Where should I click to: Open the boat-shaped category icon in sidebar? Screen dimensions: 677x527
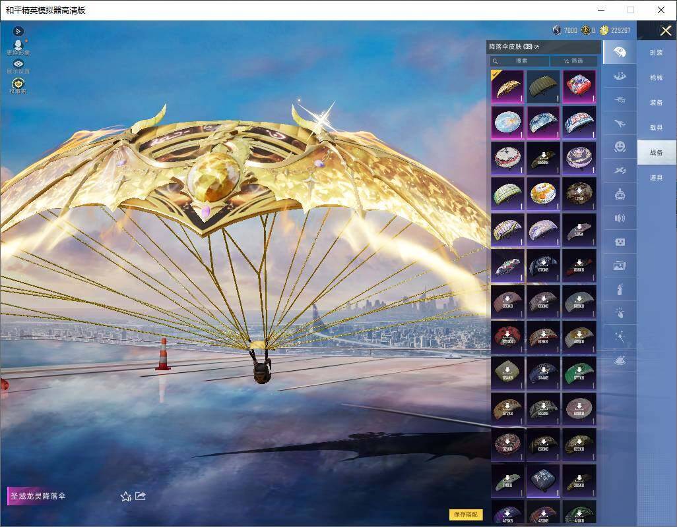620,76
